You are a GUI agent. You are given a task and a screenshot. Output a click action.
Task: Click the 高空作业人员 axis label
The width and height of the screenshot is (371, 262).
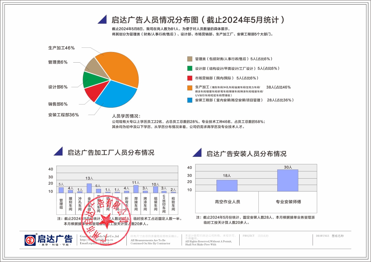click(x=227, y=202)
